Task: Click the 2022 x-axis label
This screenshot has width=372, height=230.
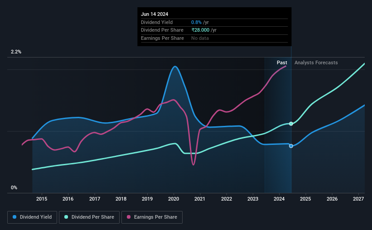Action: point(227,199)
